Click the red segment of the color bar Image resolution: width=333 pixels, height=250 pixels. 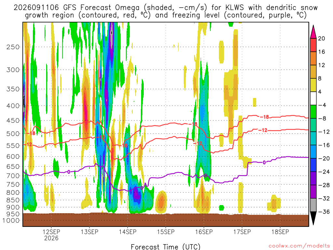[313, 45]
